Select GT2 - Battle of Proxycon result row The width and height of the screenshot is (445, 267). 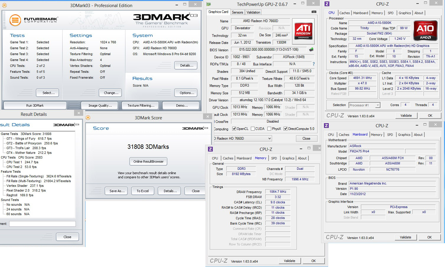[32, 143]
